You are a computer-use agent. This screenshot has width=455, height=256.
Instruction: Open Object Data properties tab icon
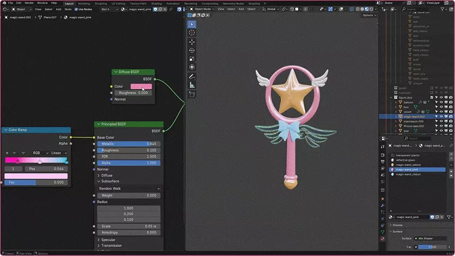coord(382,232)
